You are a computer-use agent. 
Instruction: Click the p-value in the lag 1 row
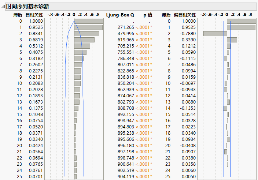[144, 27]
